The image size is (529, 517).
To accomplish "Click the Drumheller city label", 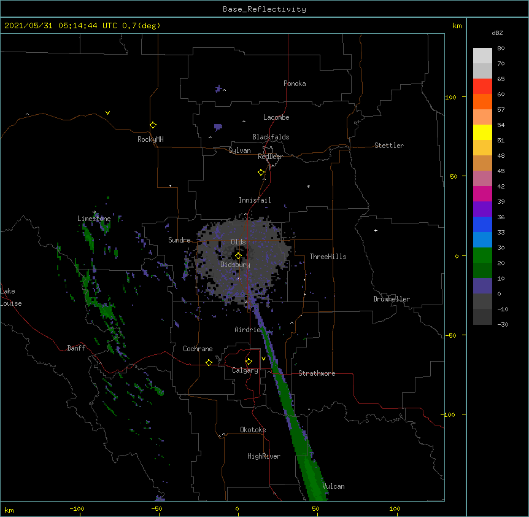I will point(392,299).
